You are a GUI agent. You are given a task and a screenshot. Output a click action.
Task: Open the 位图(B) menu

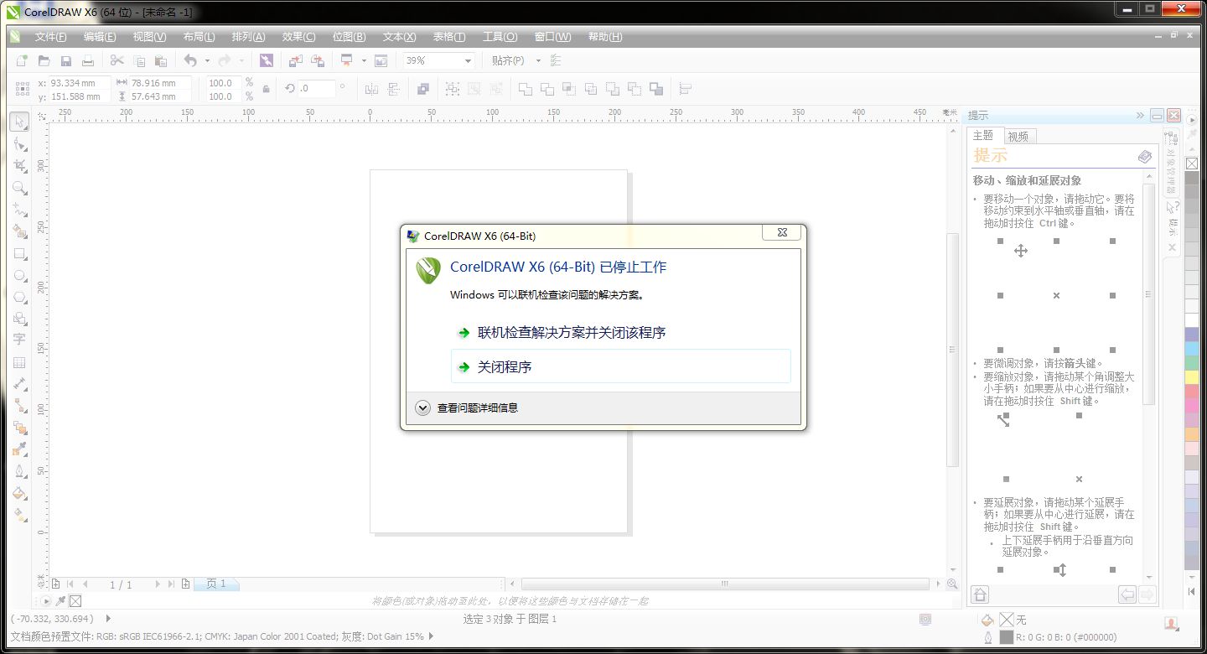click(x=349, y=37)
